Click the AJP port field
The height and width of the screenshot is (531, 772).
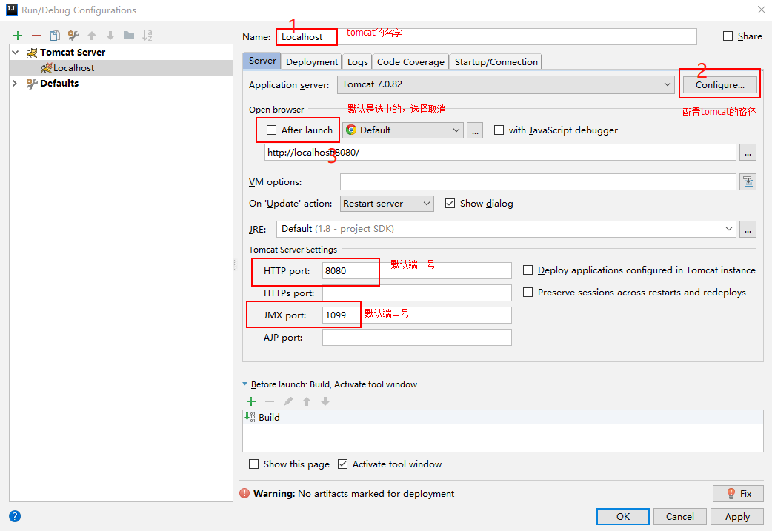click(x=417, y=338)
